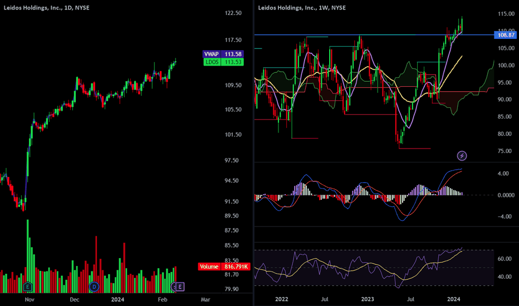Click the VWAP 113.58 price label
The width and height of the screenshot is (519, 306).
pyautogui.click(x=223, y=54)
